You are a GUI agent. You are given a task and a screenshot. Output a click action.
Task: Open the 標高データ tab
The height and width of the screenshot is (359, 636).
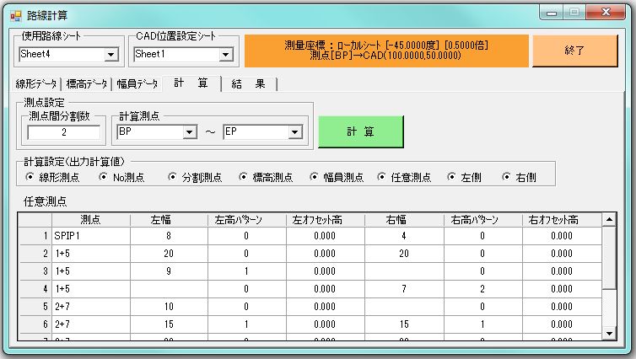click(87, 83)
